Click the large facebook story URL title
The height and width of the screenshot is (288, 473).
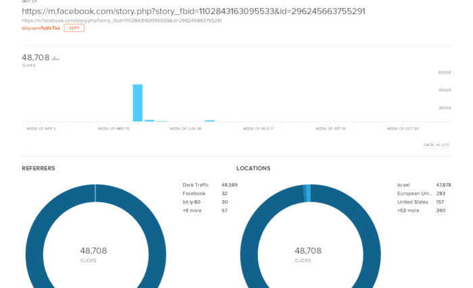pyautogui.click(x=193, y=11)
